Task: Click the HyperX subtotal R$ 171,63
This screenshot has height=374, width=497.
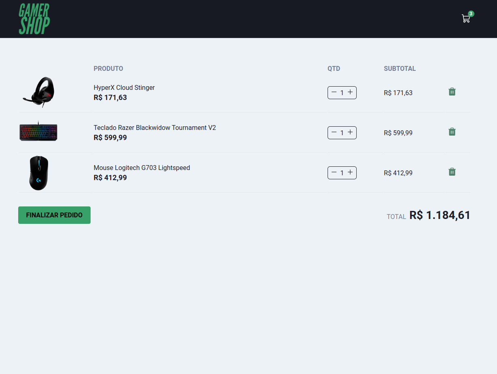Action: pos(398,93)
